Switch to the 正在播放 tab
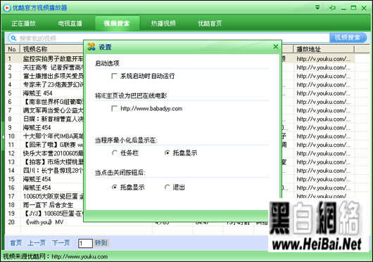 (x=23, y=23)
